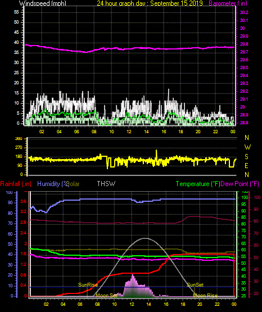Screen dimensions: 262x312
Task: Click the Windspeed (mph) axis title
Action: pos(43,3)
